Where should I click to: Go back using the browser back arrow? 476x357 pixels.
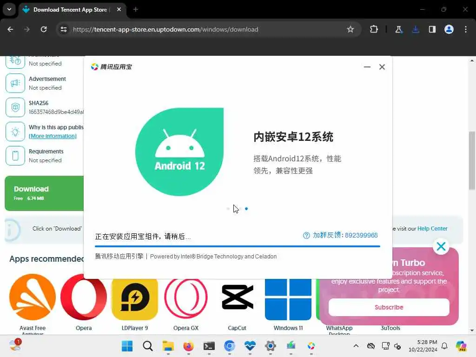tap(10, 29)
